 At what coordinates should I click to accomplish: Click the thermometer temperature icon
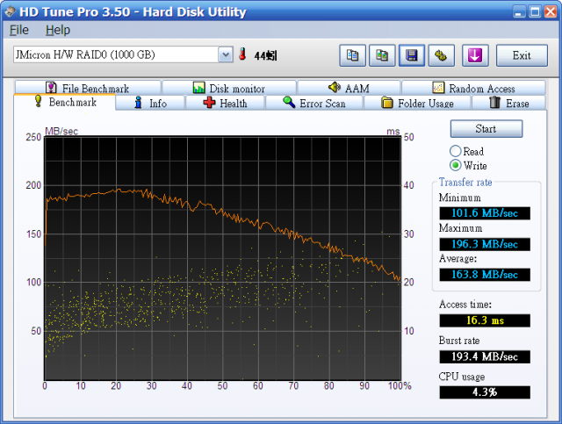tap(242, 55)
